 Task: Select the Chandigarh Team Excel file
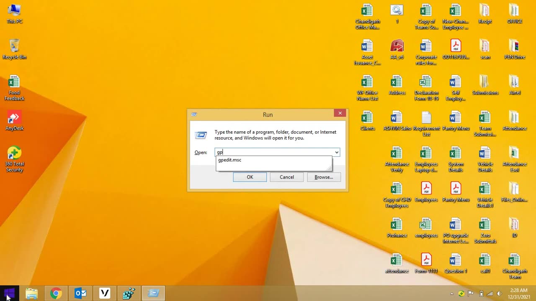pos(515,266)
